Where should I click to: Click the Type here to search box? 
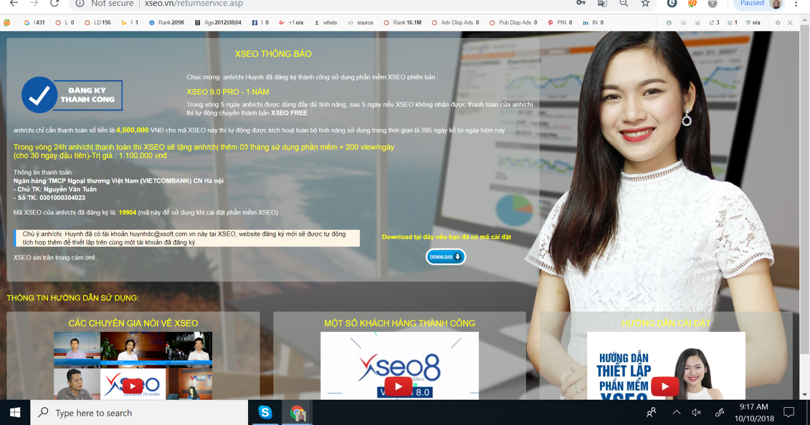pyautogui.click(x=139, y=413)
